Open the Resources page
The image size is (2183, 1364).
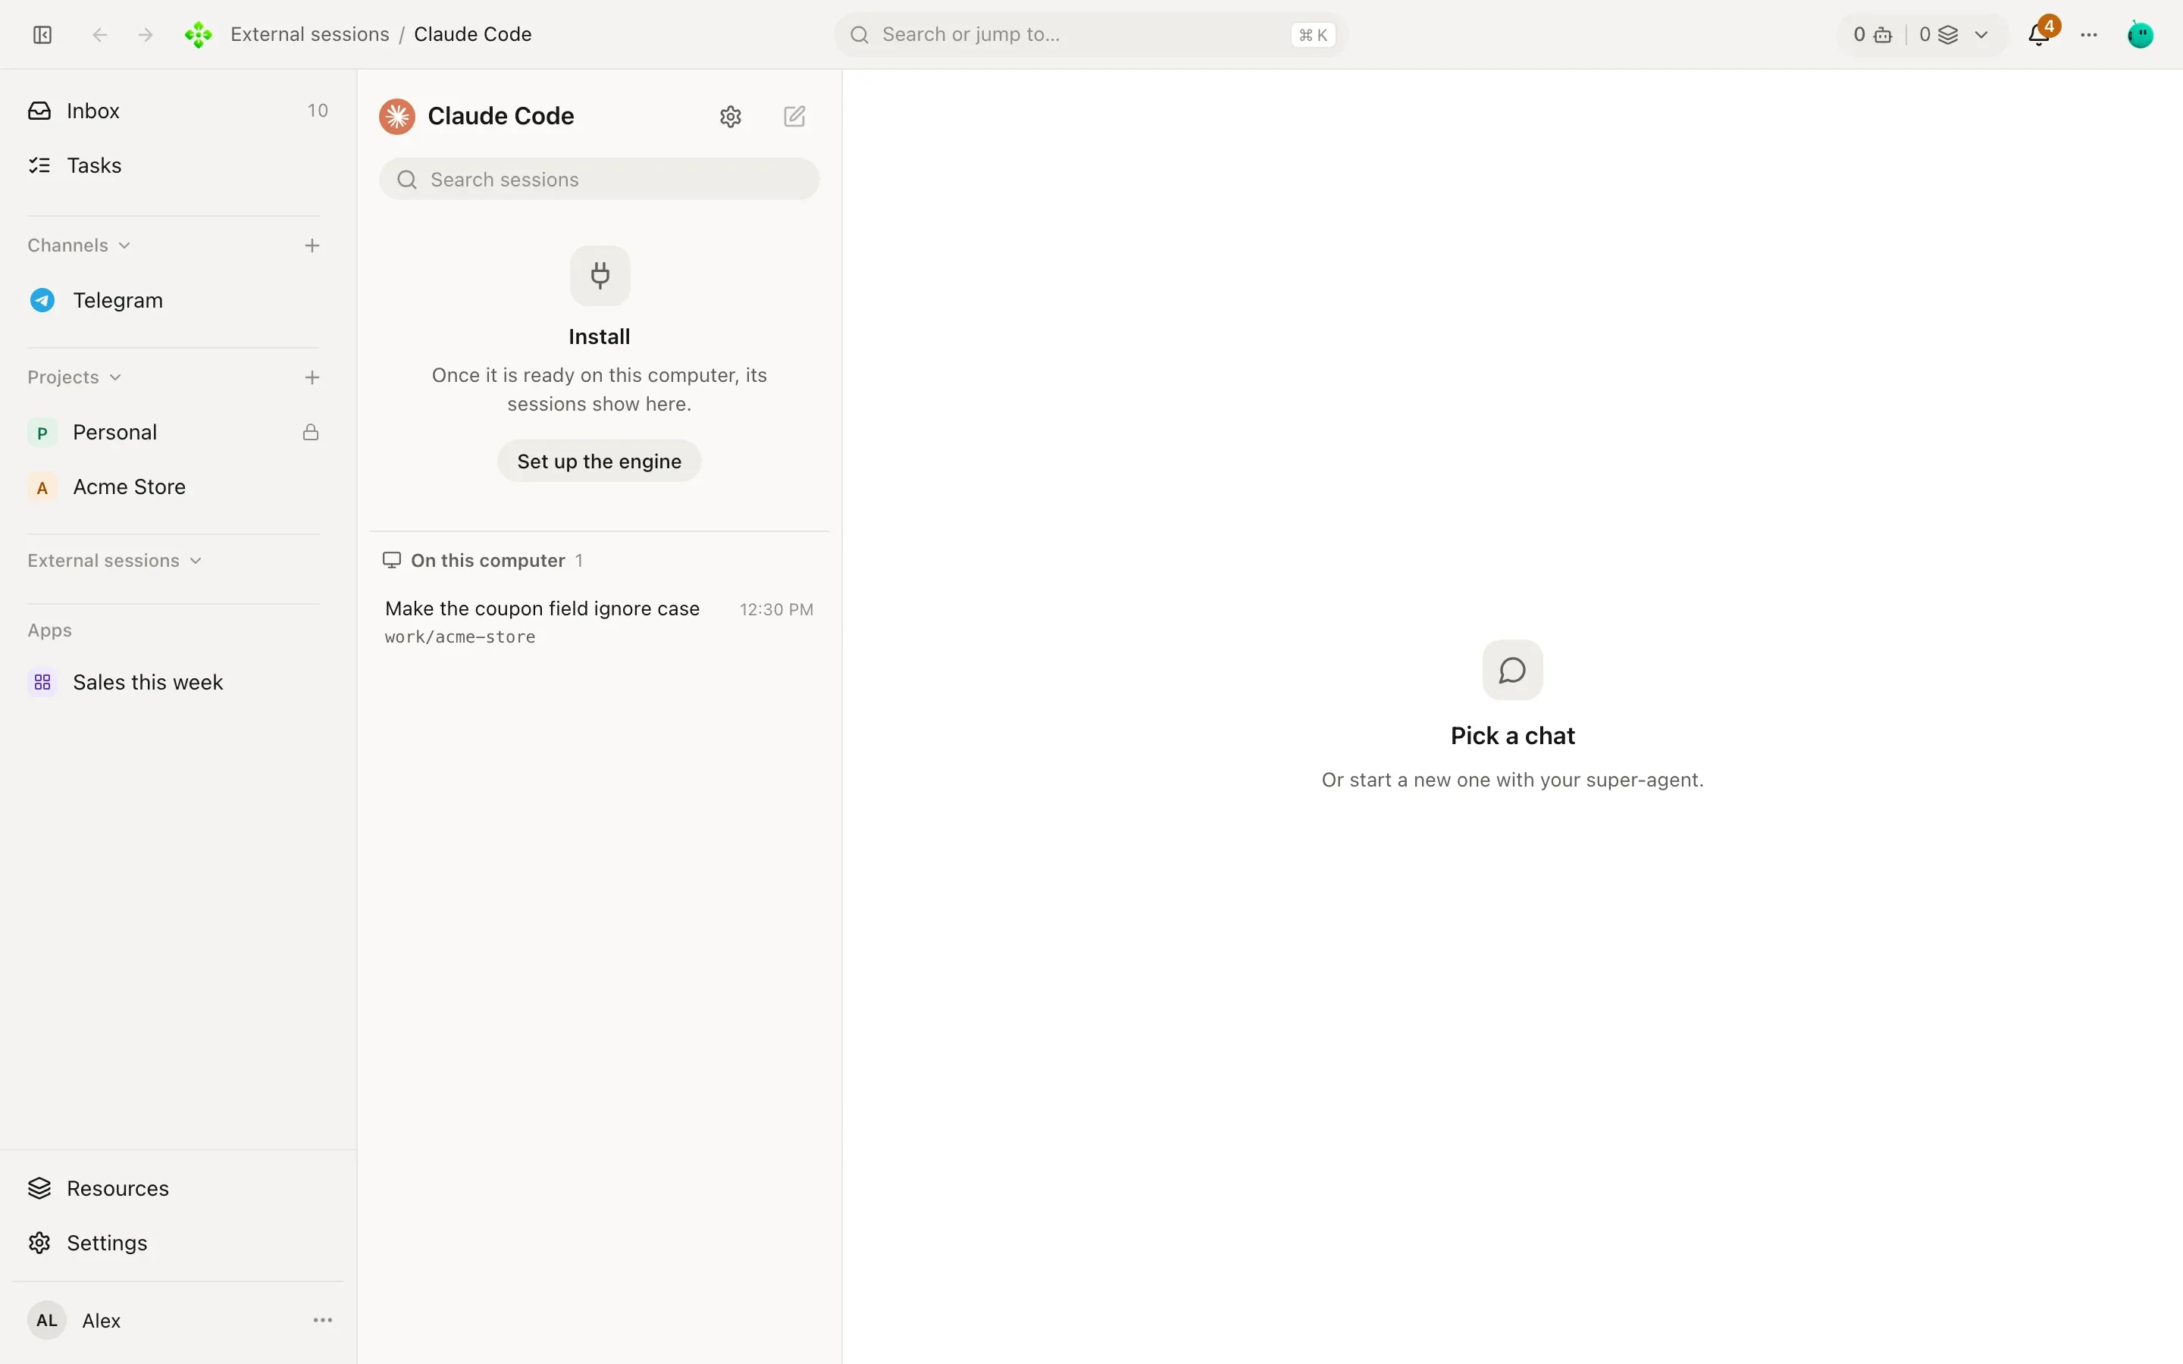coord(177,1188)
